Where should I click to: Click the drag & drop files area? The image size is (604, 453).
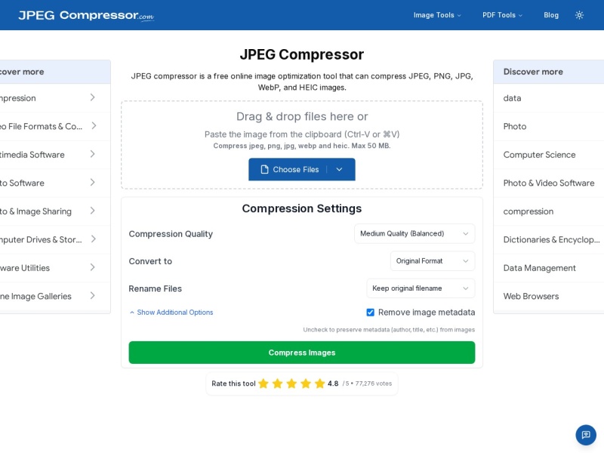(x=301, y=145)
